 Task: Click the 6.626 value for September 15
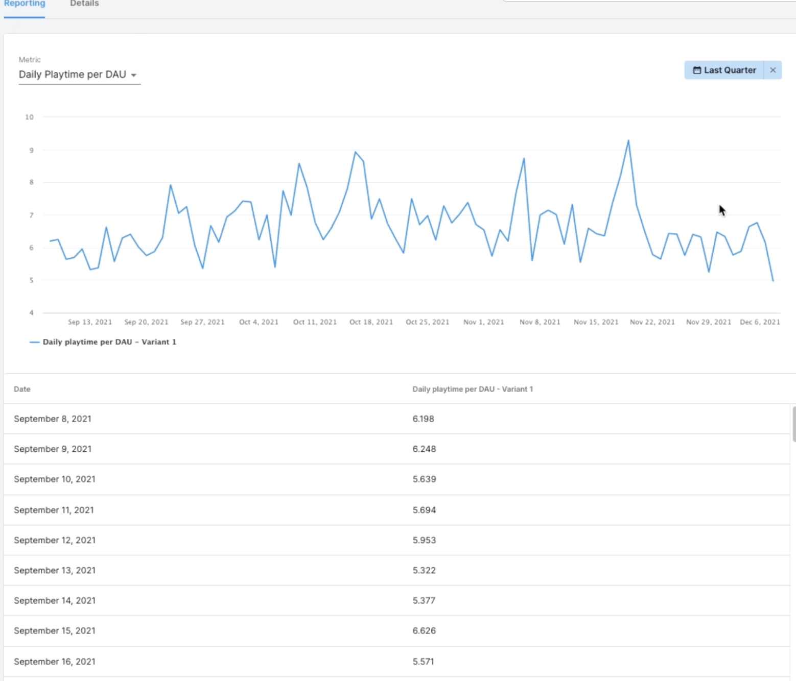(424, 631)
